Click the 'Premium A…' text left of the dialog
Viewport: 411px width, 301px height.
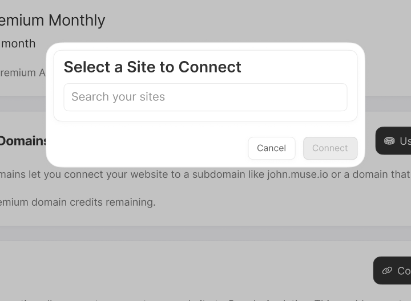(23, 73)
